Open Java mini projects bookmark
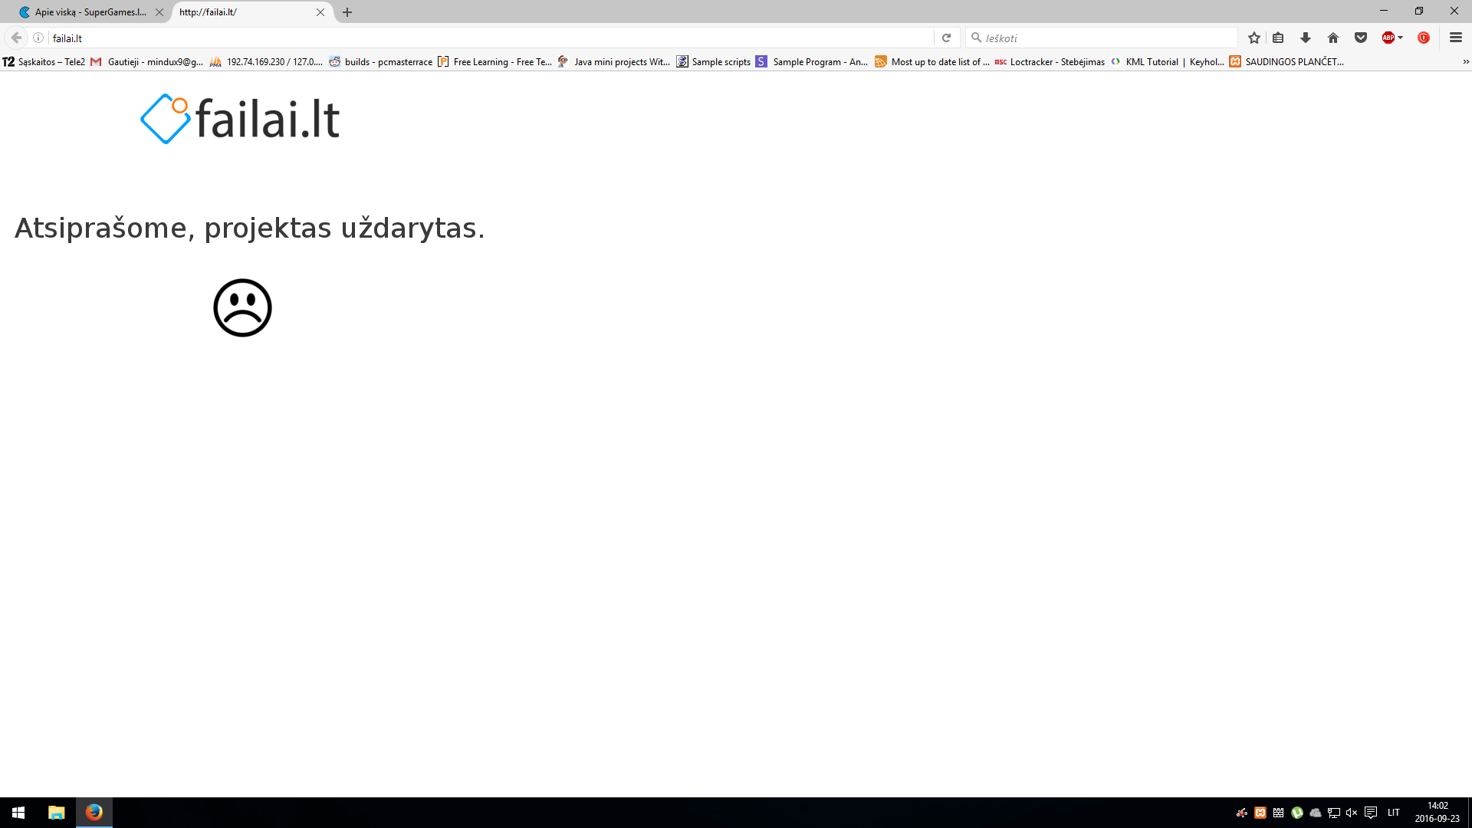 [614, 62]
